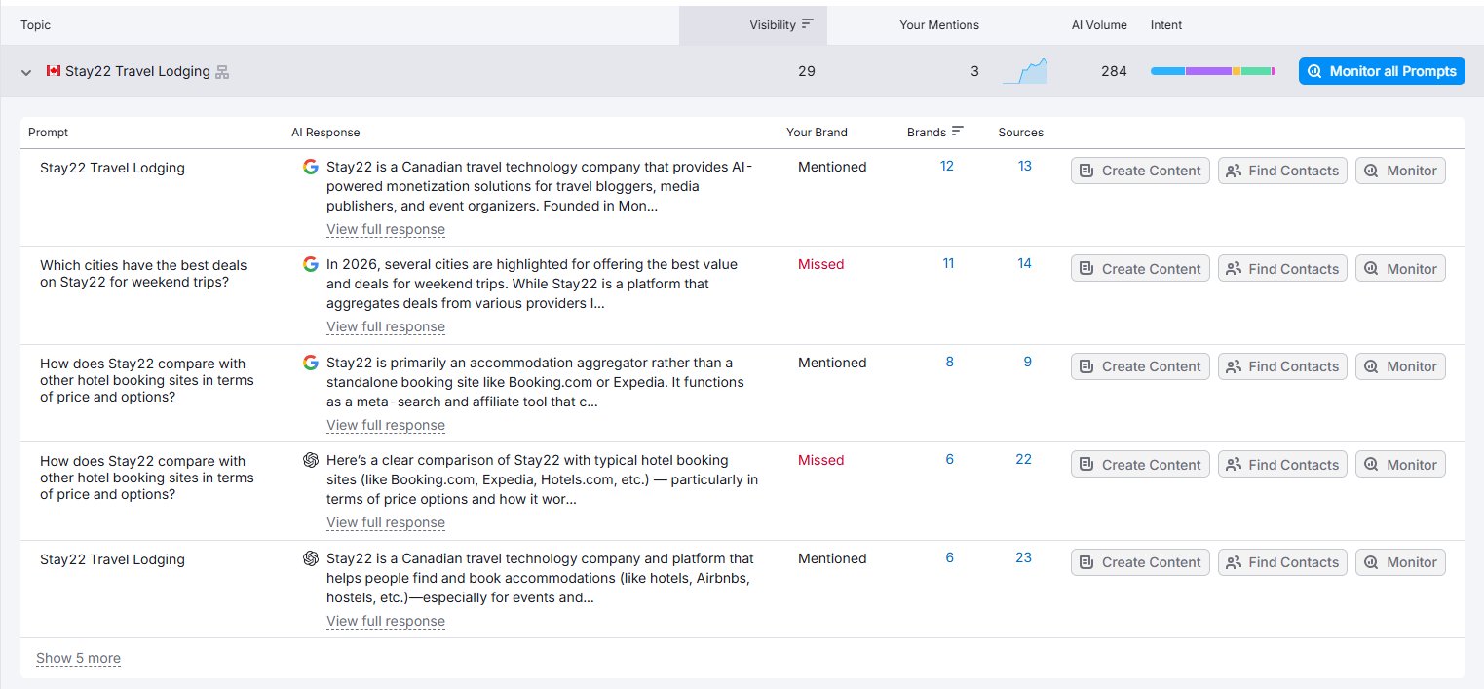Click the Sources column header
The width and height of the screenshot is (1484, 689).
click(1021, 133)
